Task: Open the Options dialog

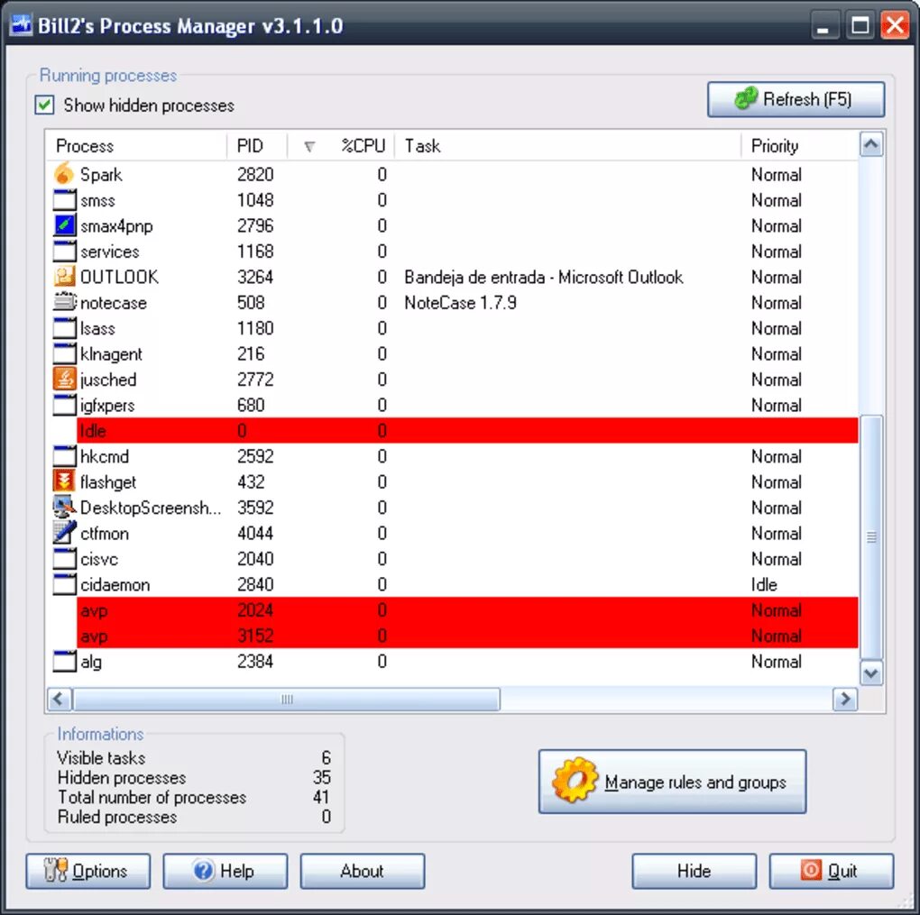Action: (88, 871)
